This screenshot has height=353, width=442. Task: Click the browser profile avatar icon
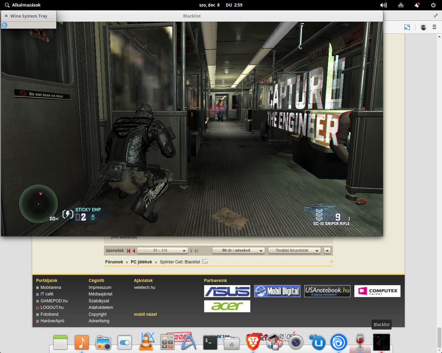423,27
